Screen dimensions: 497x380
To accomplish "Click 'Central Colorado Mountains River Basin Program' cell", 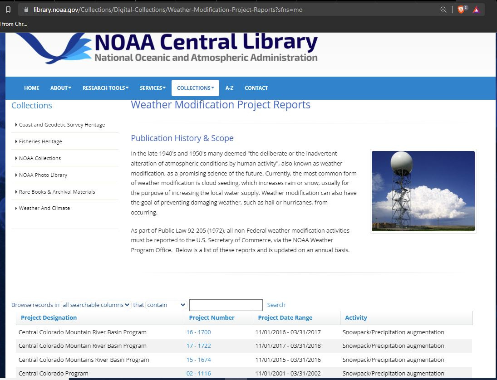I will coord(84,360).
